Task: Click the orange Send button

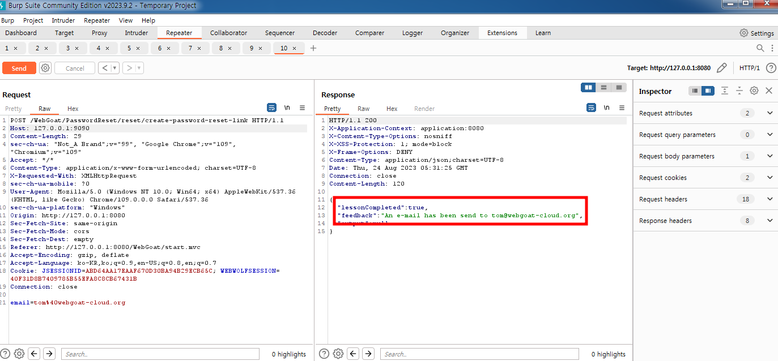Action: (x=19, y=68)
